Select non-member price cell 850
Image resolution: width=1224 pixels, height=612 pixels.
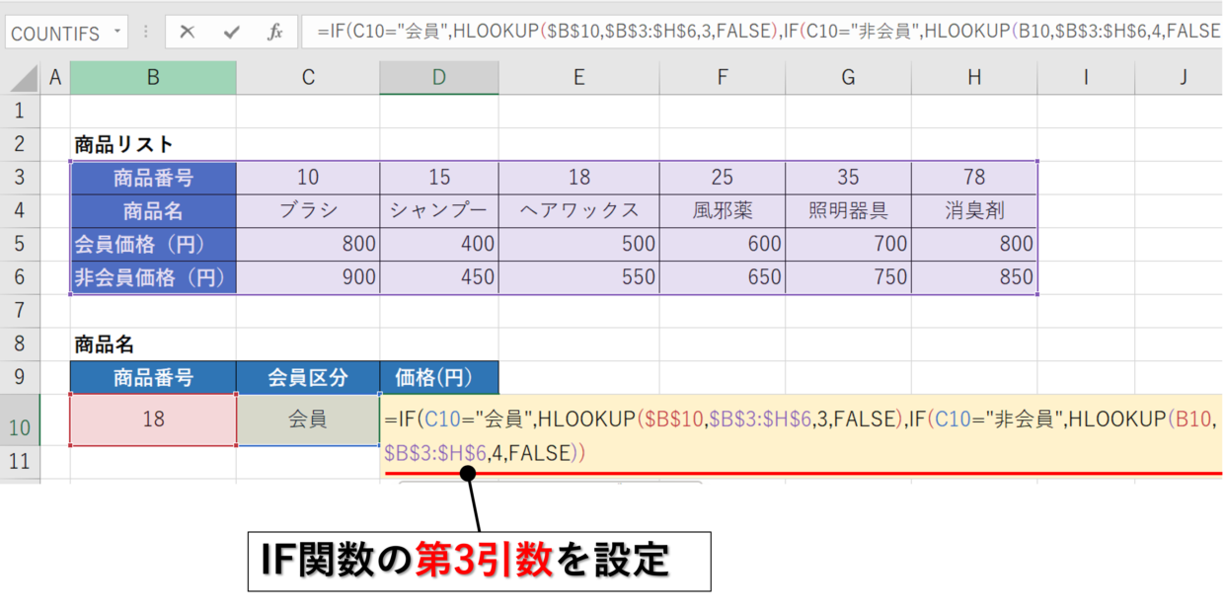pyautogui.click(x=974, y=277)
